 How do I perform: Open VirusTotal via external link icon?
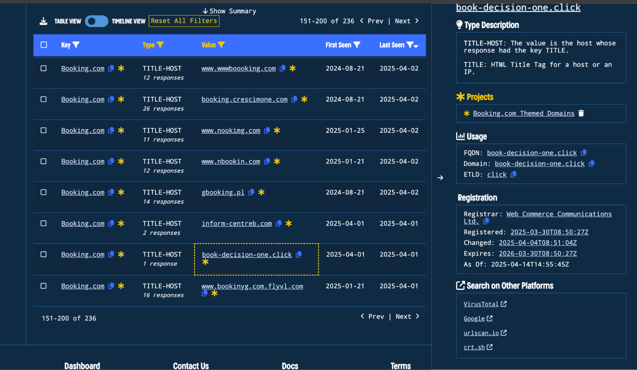pos(503,304)
